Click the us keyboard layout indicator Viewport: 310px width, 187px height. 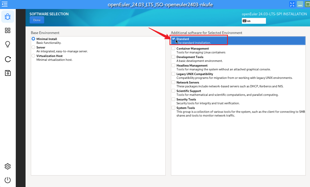[254, 21]
